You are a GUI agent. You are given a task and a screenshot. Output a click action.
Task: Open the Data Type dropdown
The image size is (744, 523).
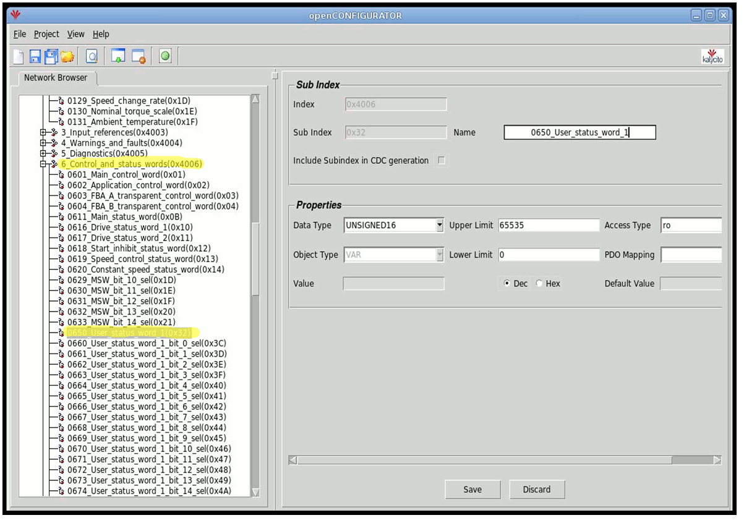tap(440, 225)
